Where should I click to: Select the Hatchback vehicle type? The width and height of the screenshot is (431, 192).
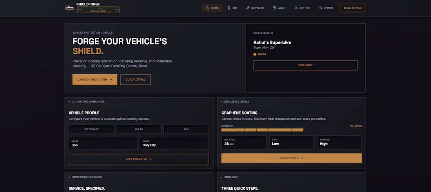click(91, 129)
